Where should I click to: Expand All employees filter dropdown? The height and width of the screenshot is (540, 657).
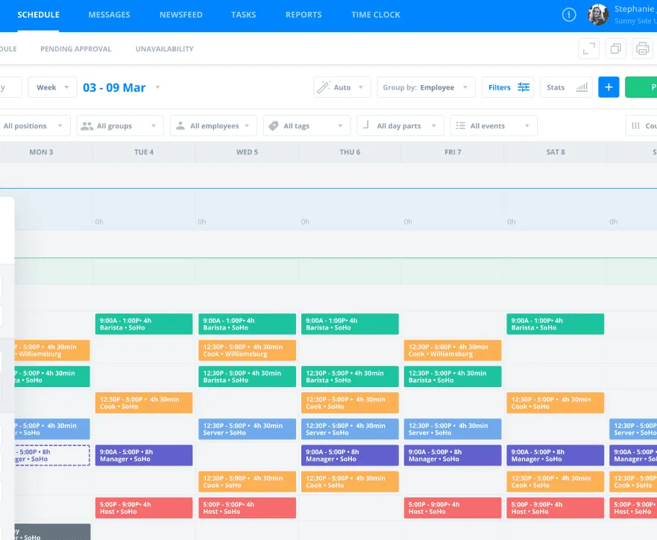tap(213, 126)
